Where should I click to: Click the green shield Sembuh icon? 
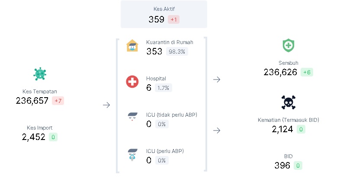pyautogui.click(x=288, y=45)
